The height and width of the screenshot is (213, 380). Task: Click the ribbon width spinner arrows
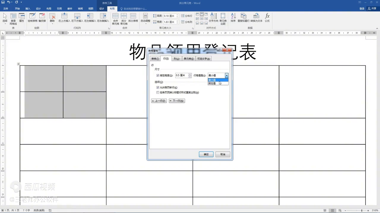(177, 22)
